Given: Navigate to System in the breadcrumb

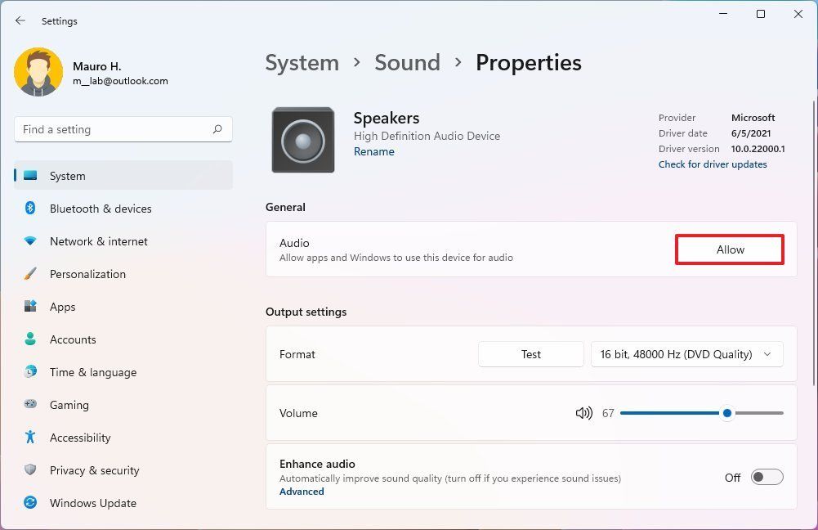Looking at the screenshot, I should pos(302,62).
